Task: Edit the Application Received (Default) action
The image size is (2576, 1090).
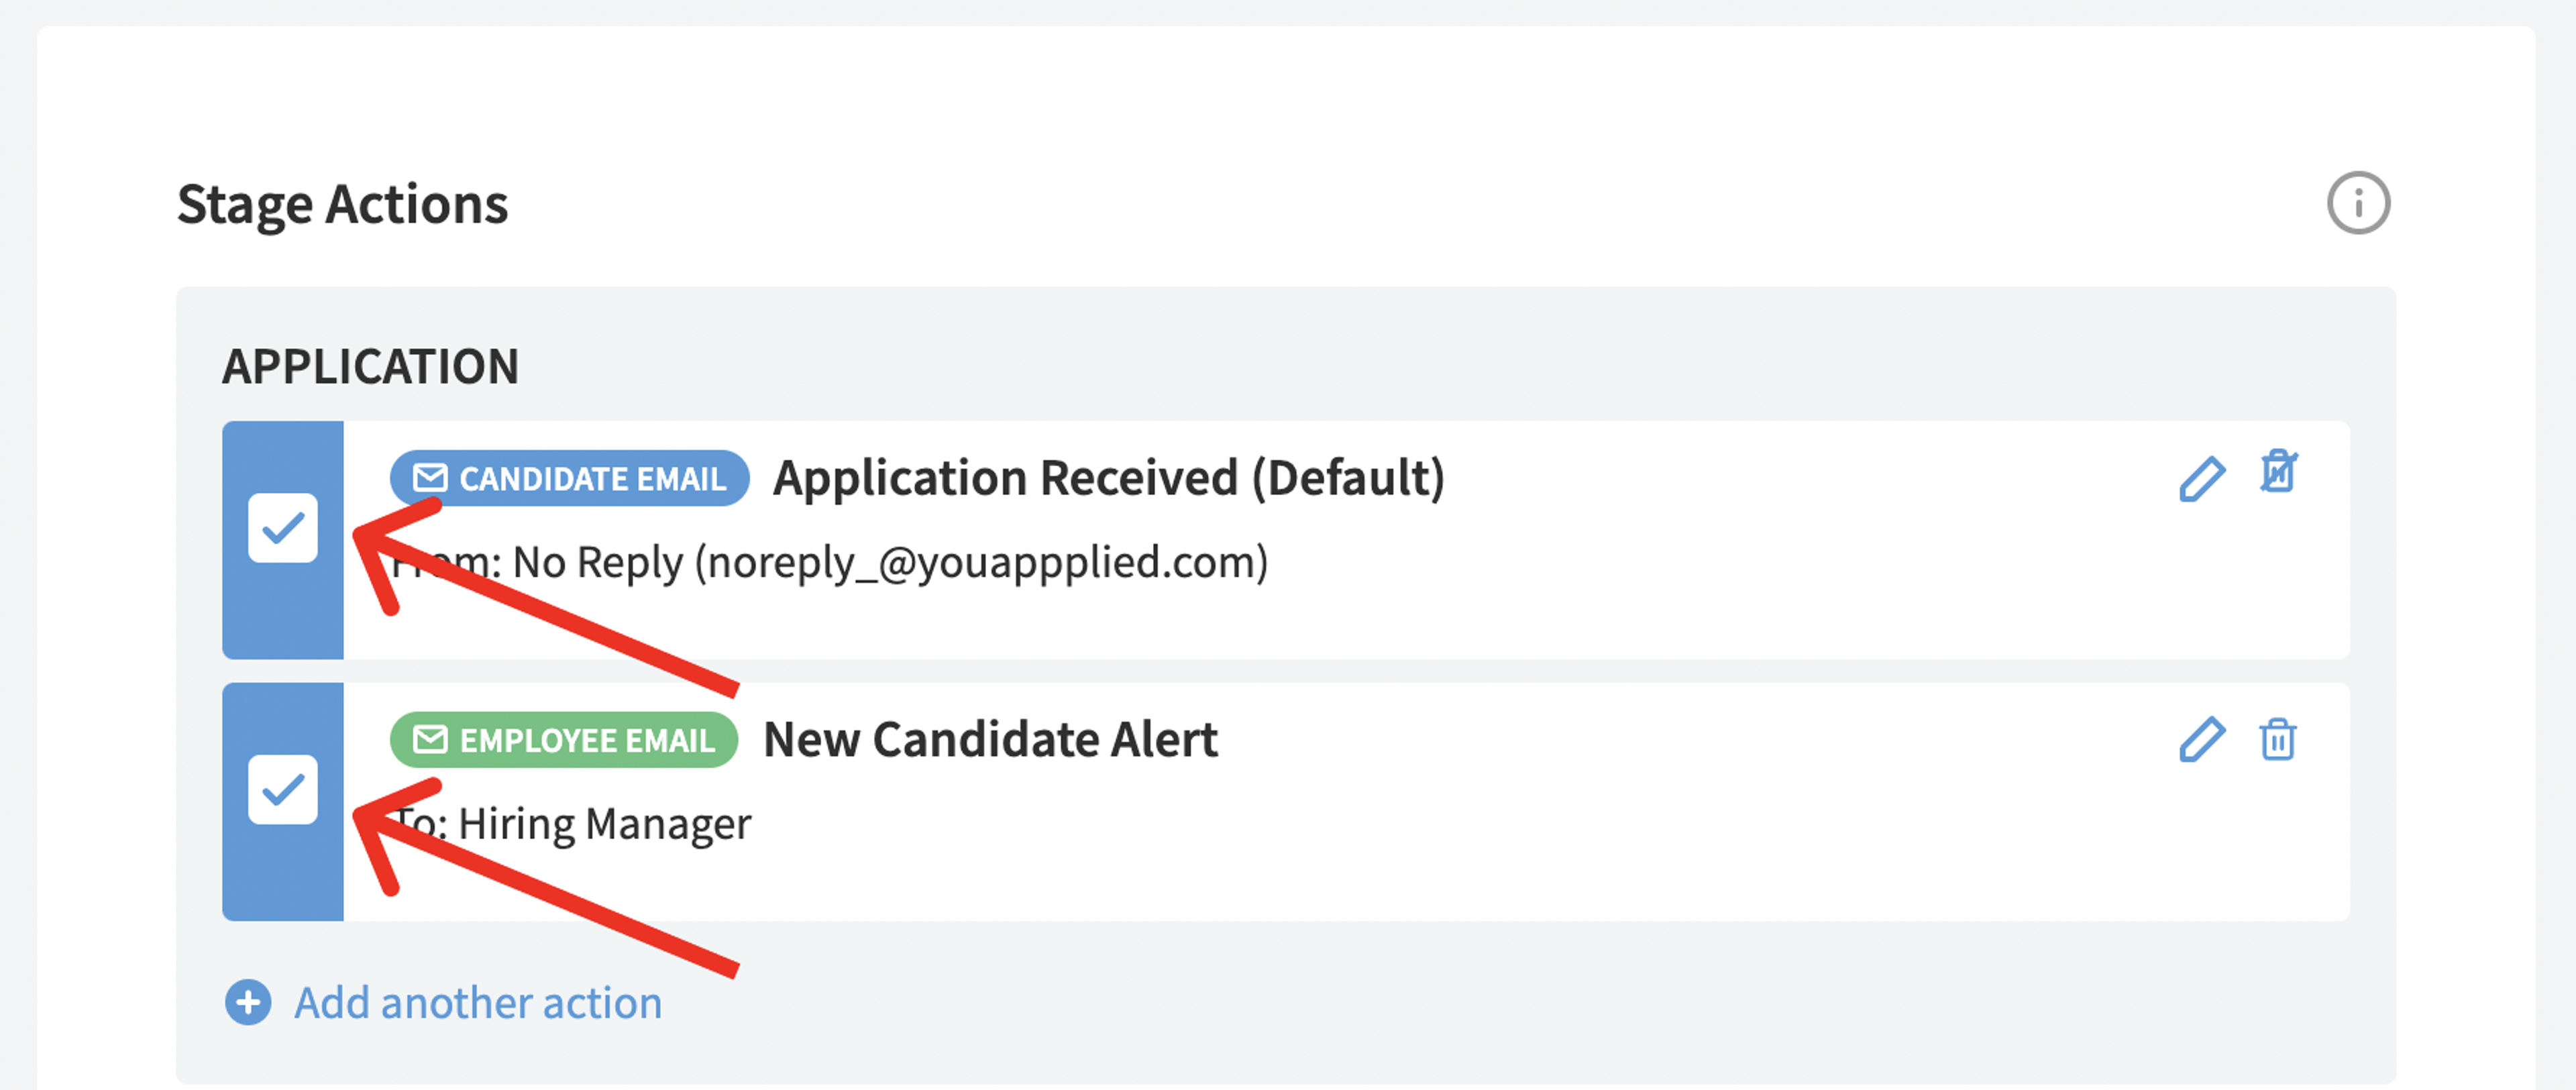Action: [x=2202, y=478]
